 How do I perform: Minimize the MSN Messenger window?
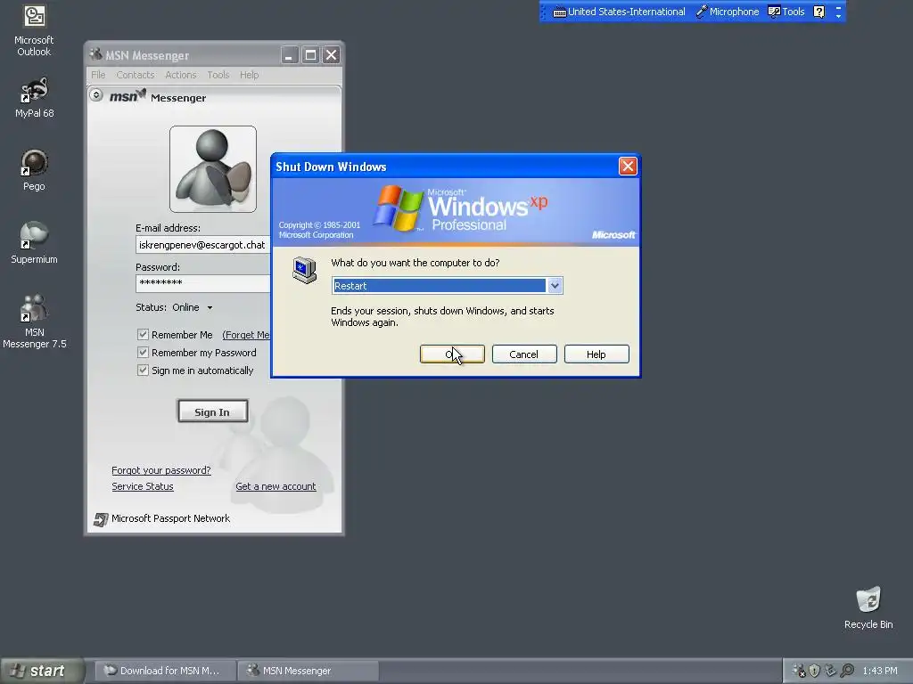(290, 55)
